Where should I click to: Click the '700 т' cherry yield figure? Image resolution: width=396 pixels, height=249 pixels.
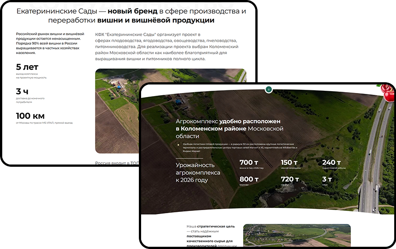[x=249, y=162]
